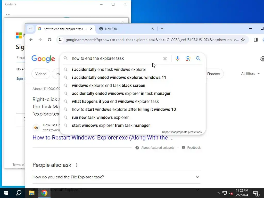Choose suggestion 'start windows explorer from task manager'
Image resolution: width=264 pixels, height=198 pixels.
pyautogui.click(x=133, y=126)
